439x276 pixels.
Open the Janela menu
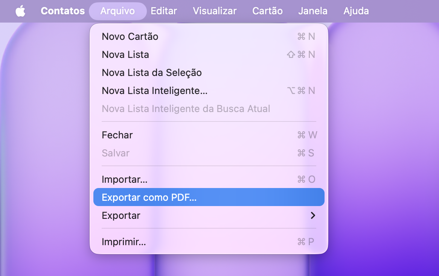tap(313, 11)
